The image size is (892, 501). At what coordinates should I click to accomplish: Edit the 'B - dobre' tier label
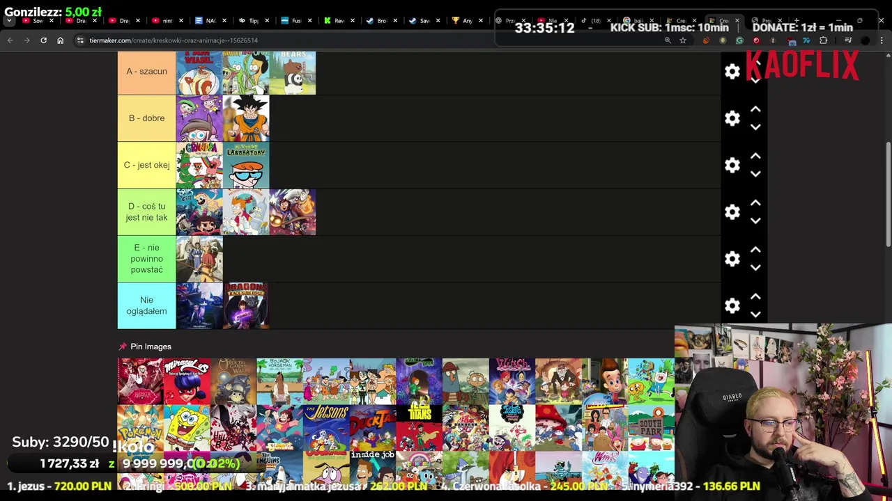(146, 118)
